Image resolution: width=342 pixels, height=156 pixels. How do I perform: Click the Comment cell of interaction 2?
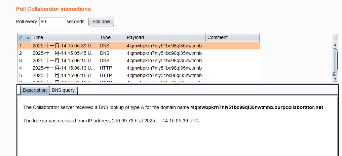(232, 53)
